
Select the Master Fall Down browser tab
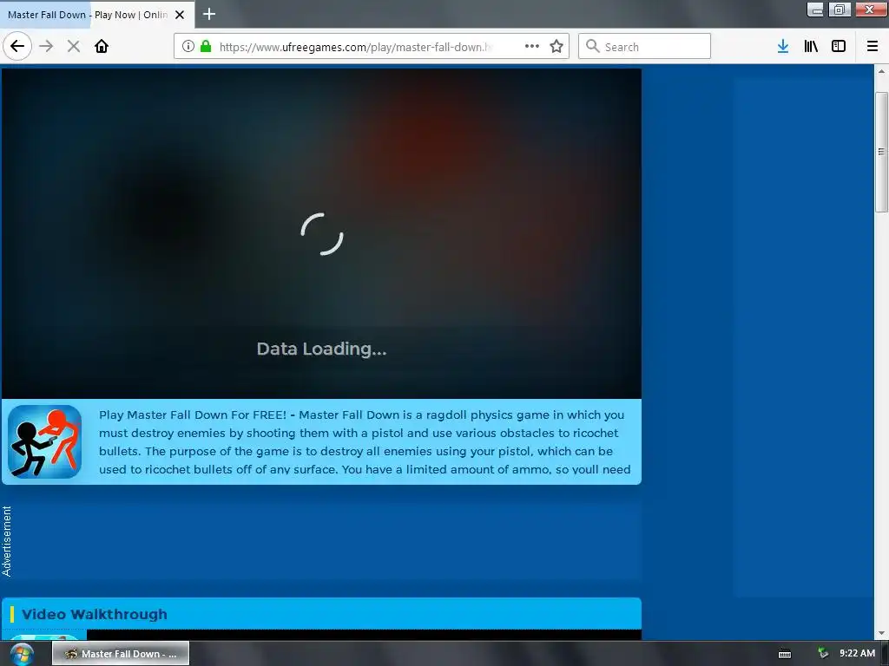97,14
